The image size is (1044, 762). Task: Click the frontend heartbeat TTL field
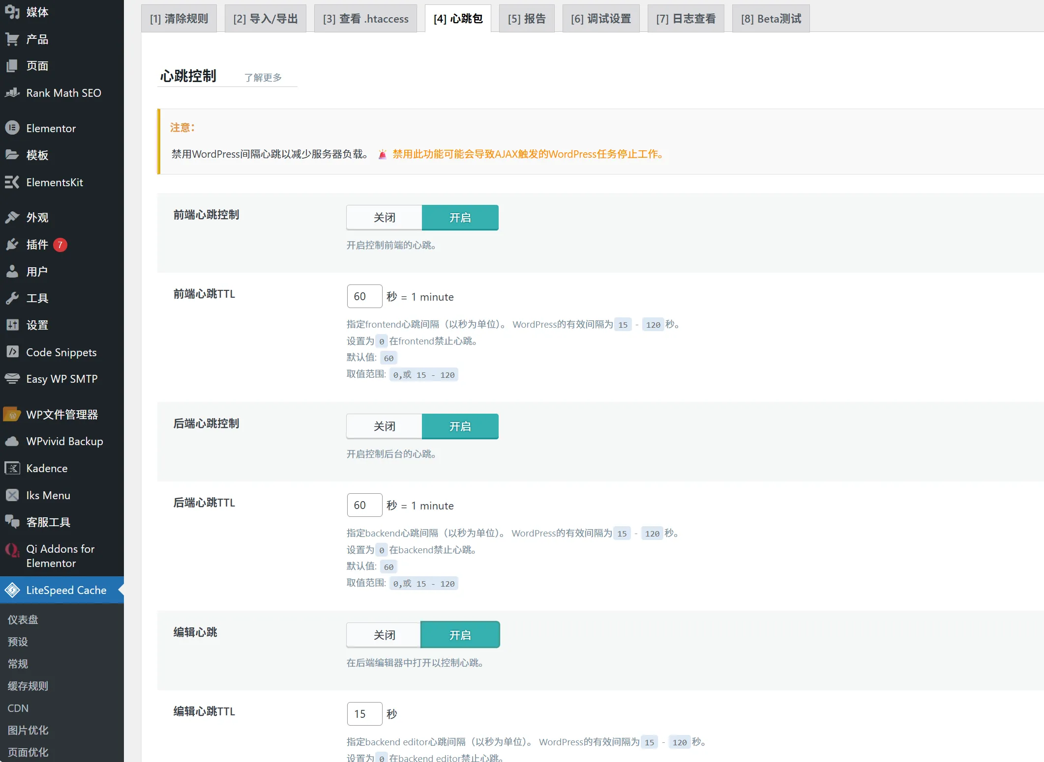(x=364, y=296)
